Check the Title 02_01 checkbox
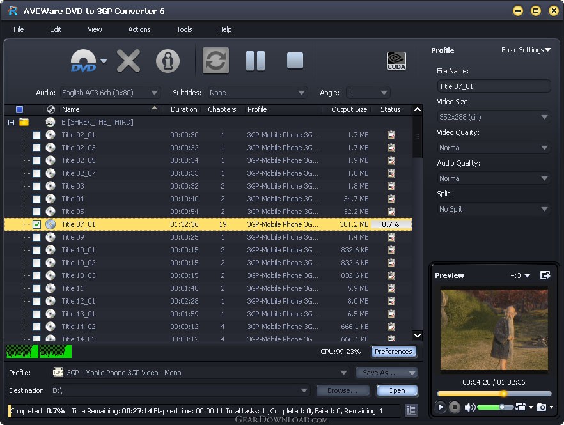Screen dimensions: 564x425 tap(36, 135)
